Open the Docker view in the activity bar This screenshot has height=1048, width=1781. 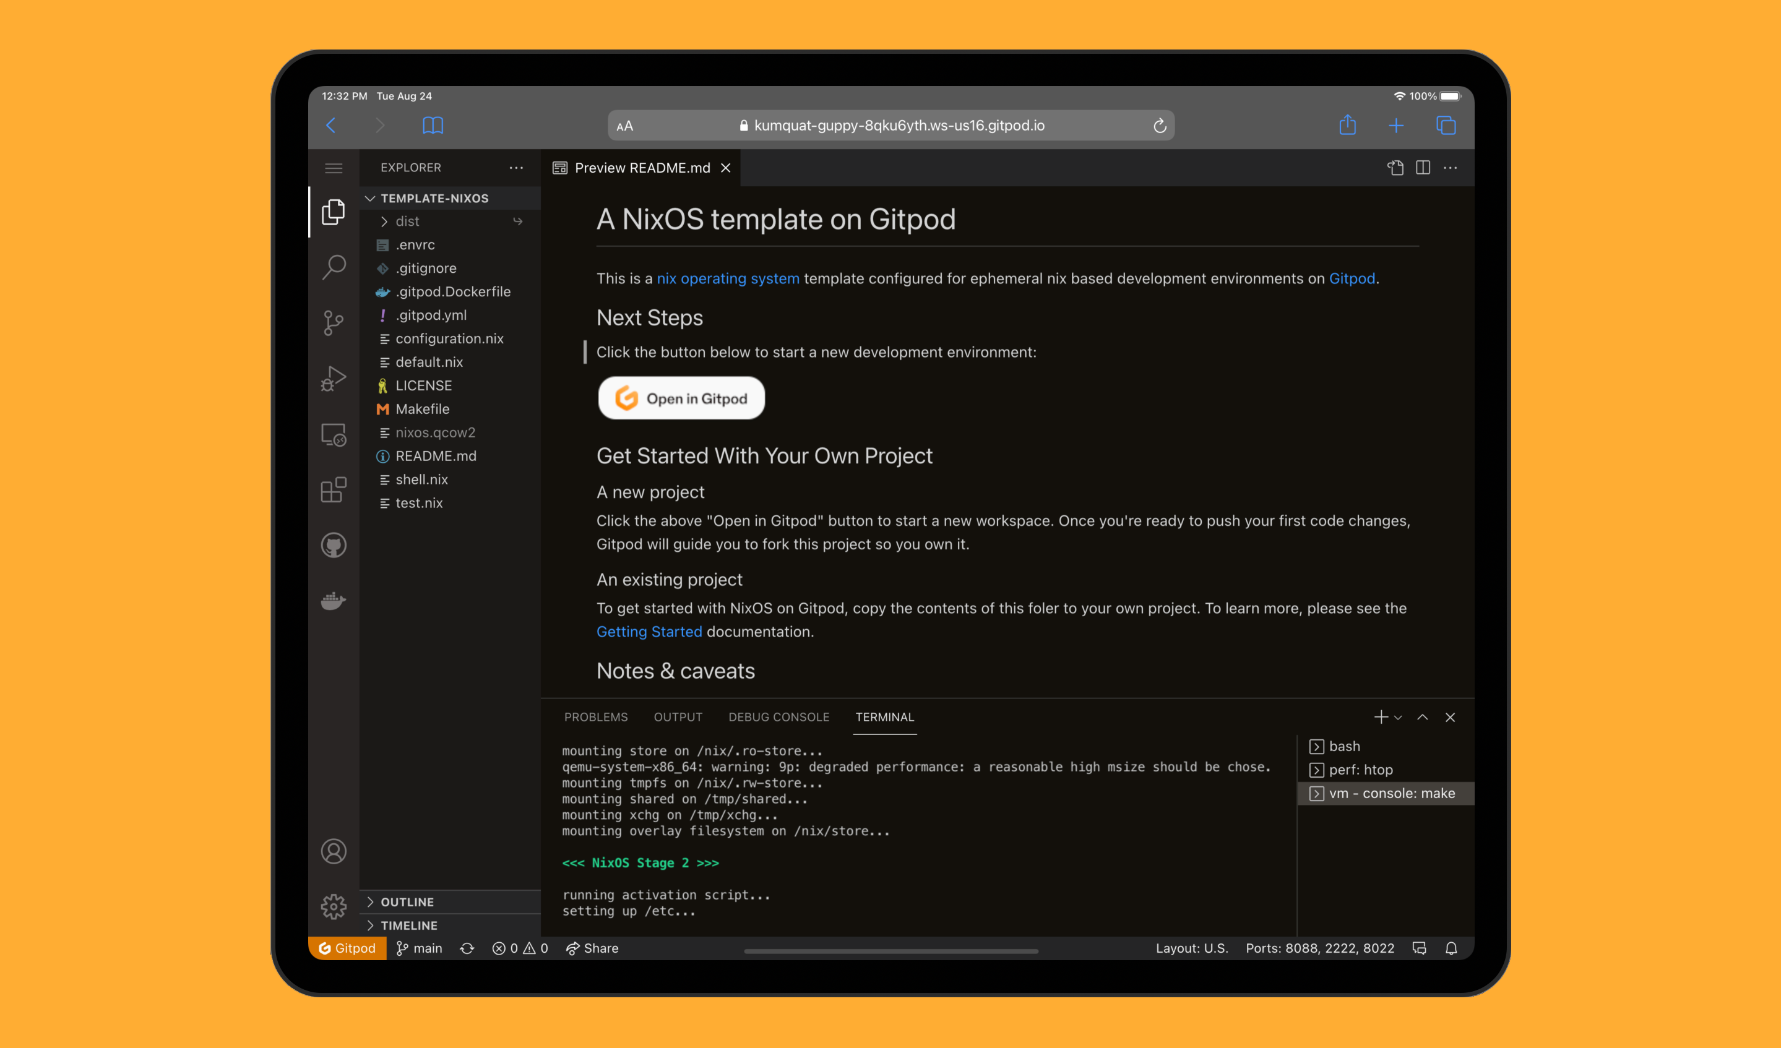point(333,600)
